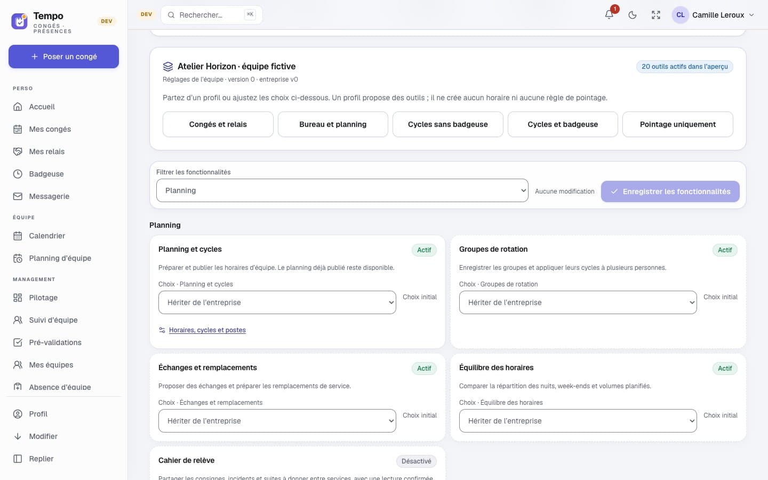Open Choix Groupes de rotation dropdown
This screenshot has width=768, height=480.
pyautogui.click(x=578, y=302)
